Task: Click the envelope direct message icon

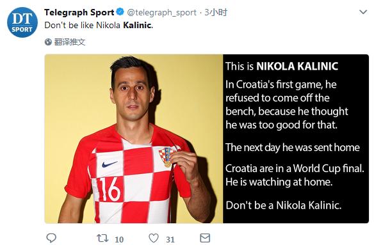Action: click(205, 238)
